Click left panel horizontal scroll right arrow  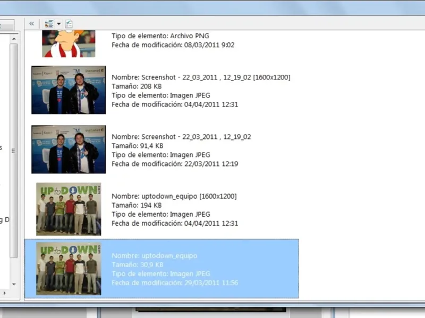pyautogui.click(x=4, y=293)
